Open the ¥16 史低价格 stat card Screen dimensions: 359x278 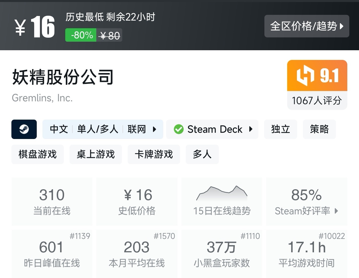(137, 202)
